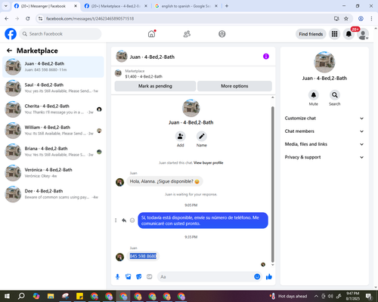Open William - 4-Bed,2-Bath conversation

pos(53,131)
